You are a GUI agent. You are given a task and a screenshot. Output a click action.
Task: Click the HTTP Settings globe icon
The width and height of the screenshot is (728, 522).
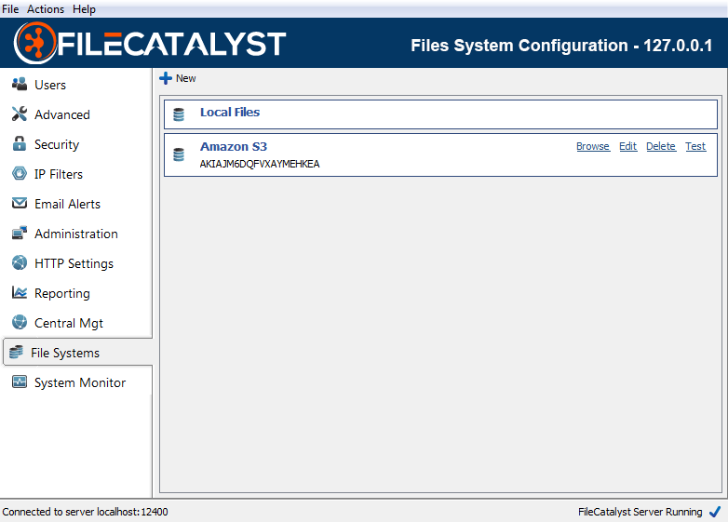20,262
